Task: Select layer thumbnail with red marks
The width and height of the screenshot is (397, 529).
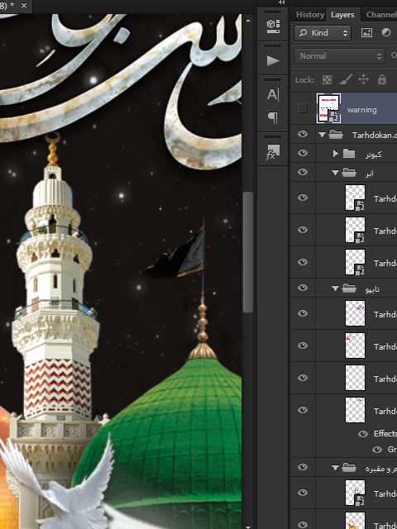Action: point(355,346)
